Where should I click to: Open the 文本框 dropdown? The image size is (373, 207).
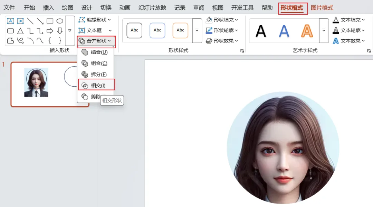[x=95, y=30]
